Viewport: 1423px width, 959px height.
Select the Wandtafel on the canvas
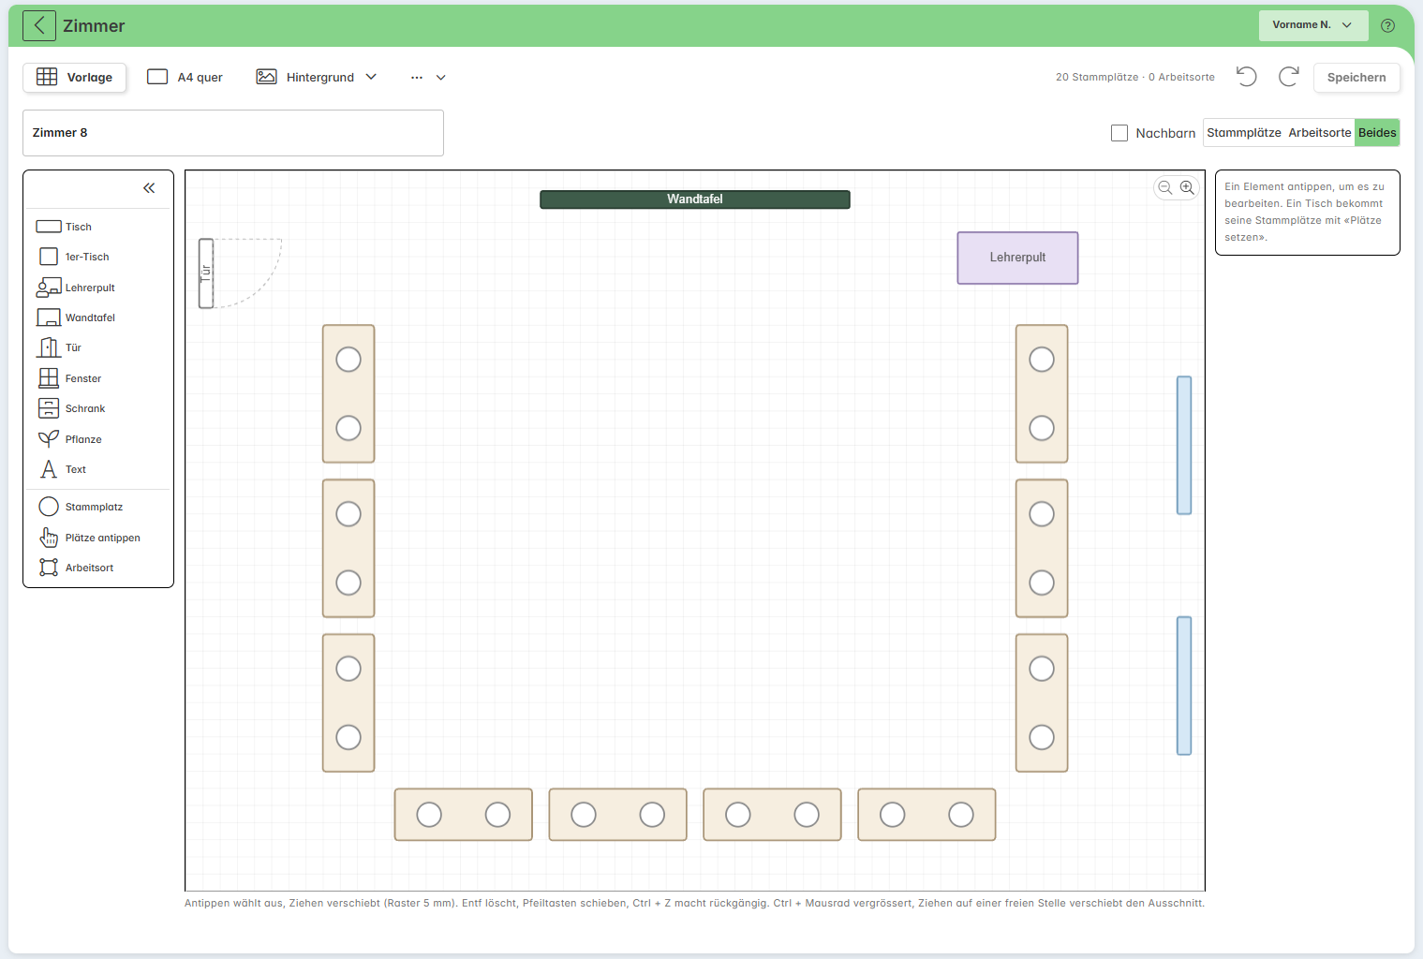pyautogui.click(x=695, y=199)
